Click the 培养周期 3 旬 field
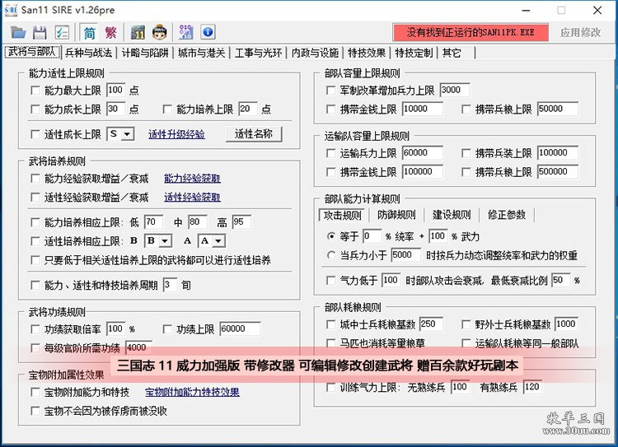The height and width of the screenshot is (447, 618). click(x=170, y=285)
